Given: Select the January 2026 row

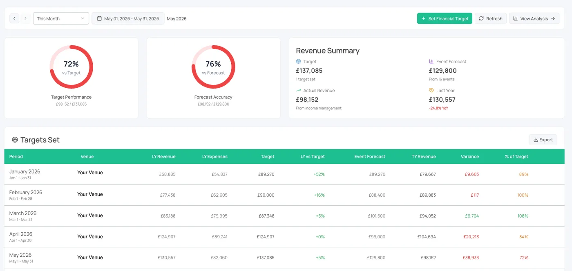Looking at the screenshot, I should pos(284,174).
